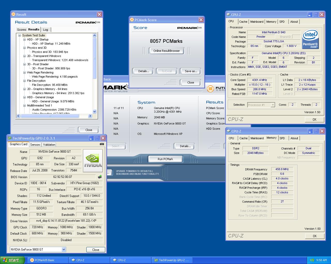Minimize the lower CPU-Z memory window
This screenshot has height=264, width=331.
[310, 131]
